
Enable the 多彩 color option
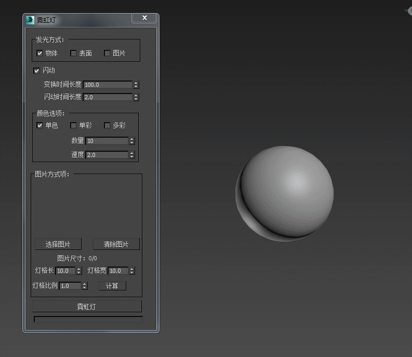click(107, 125)
